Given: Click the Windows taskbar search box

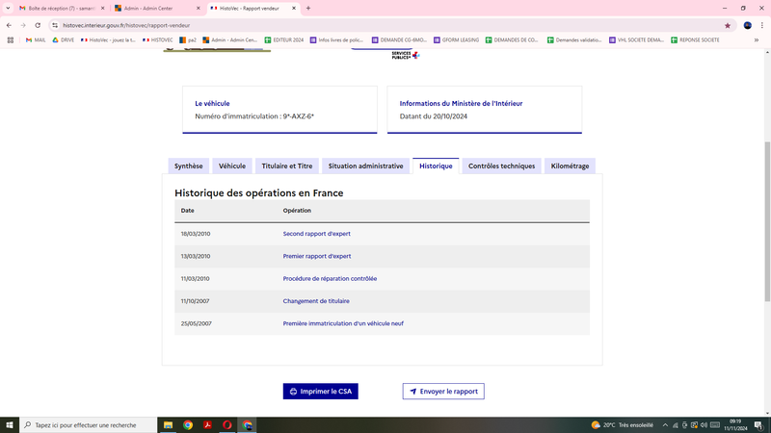Looking at the screenshot, I should [x=89, y=425].
